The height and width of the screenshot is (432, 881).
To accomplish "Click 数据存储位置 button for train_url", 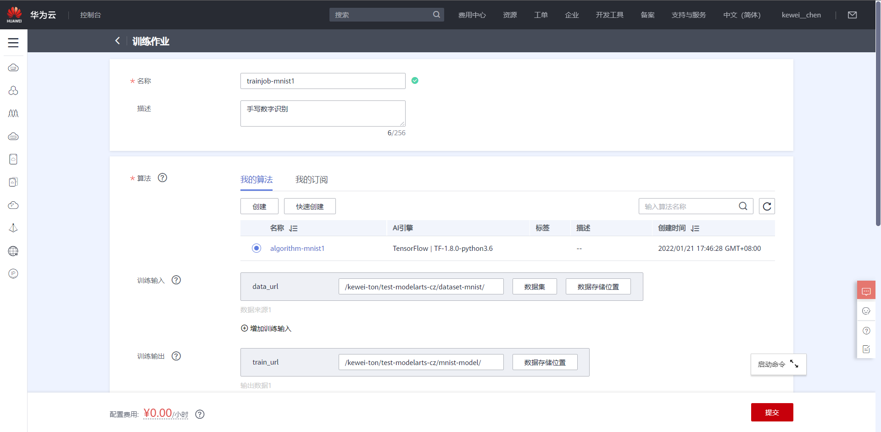I will point(545,362).
